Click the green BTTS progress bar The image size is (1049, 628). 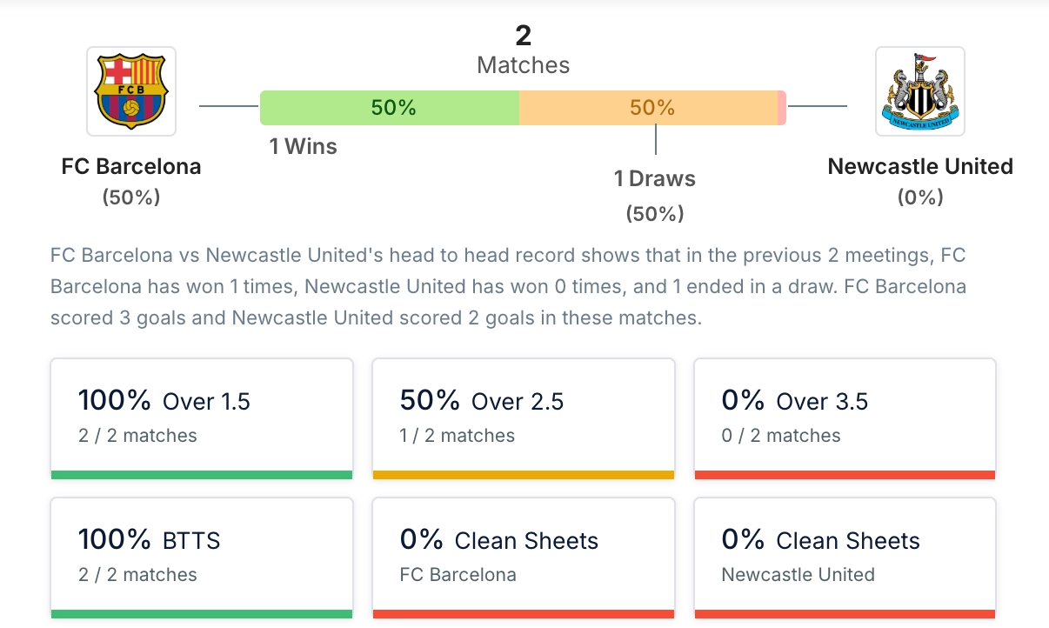pyautogui.click(x=202, y=615)
